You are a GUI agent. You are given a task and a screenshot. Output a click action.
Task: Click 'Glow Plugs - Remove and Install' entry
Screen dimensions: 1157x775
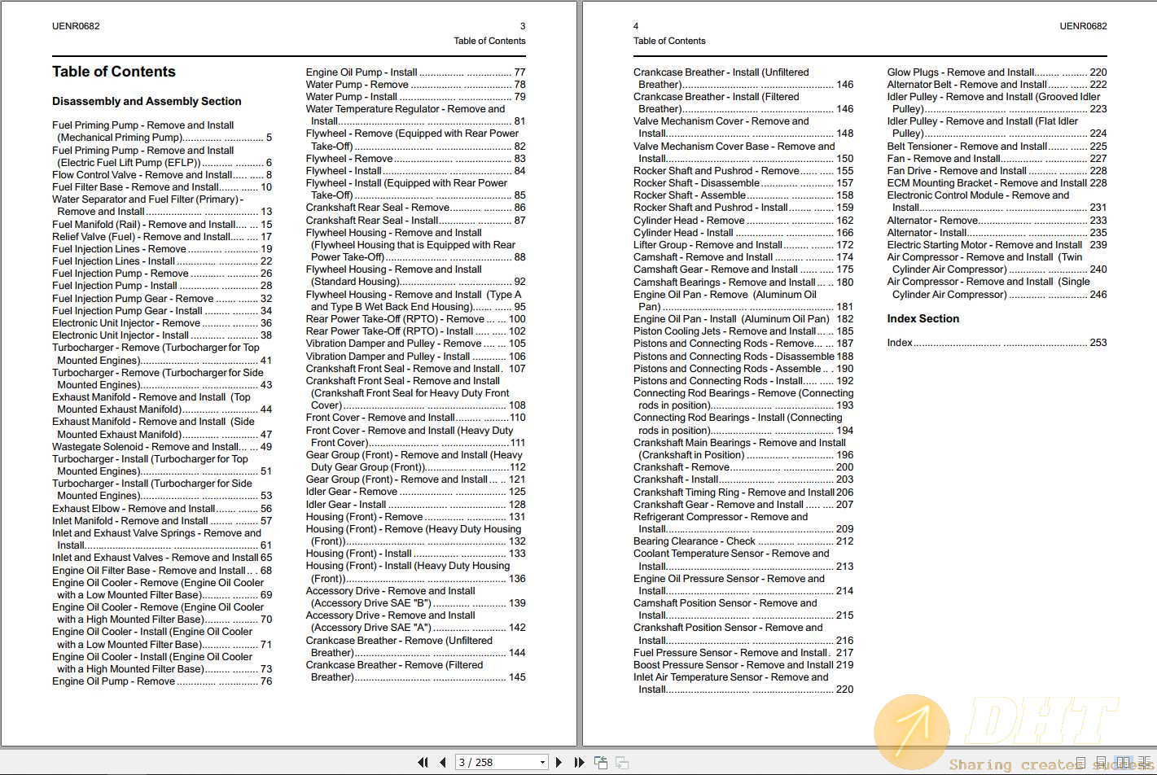click(x=997, y=72)
